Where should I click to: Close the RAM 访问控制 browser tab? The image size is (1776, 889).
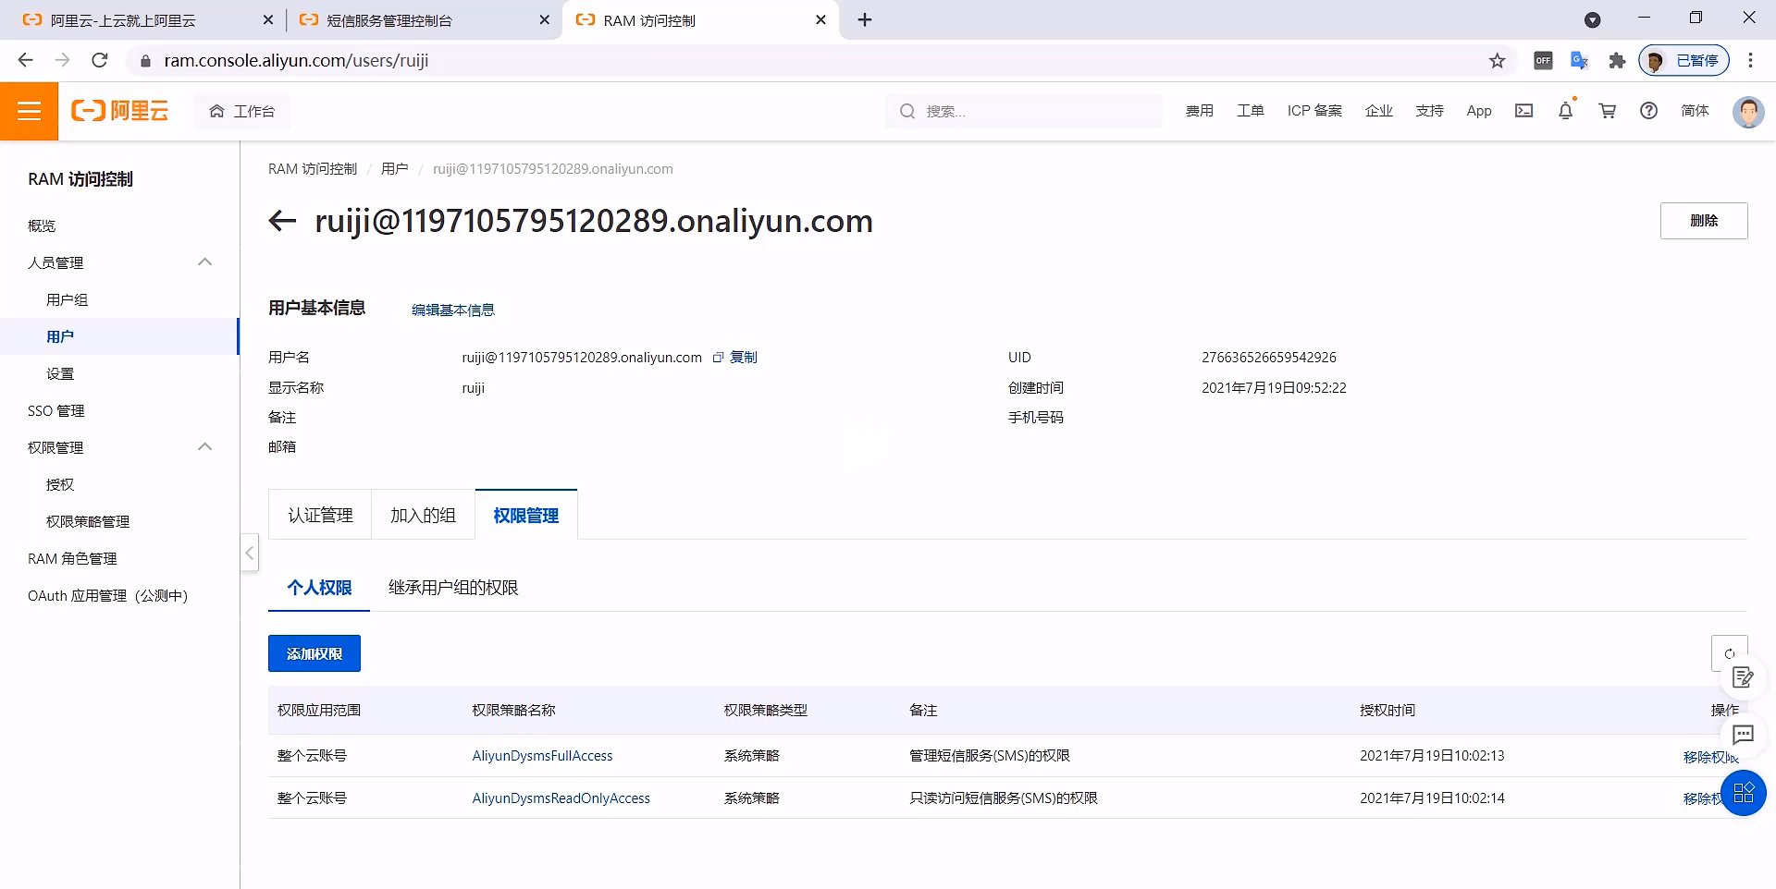820,20
